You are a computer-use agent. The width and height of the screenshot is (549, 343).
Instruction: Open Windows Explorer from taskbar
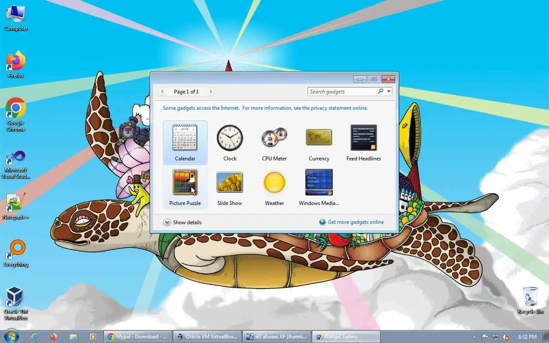[x=73, y=337]
